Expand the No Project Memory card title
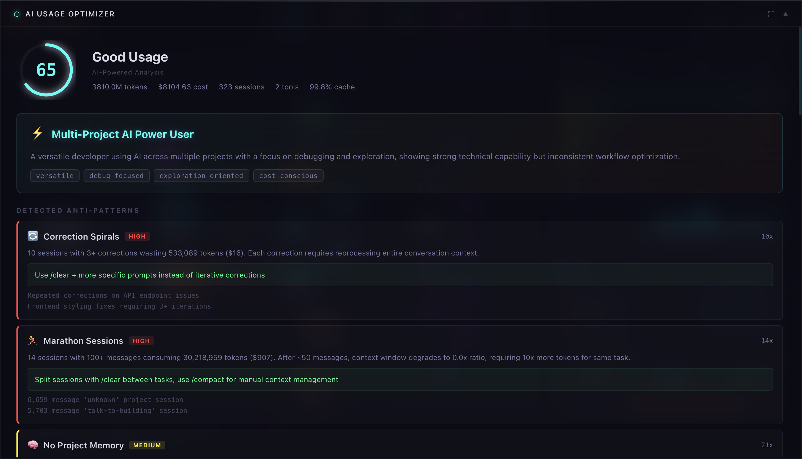802x459 pixels. [x=84, y=445]
